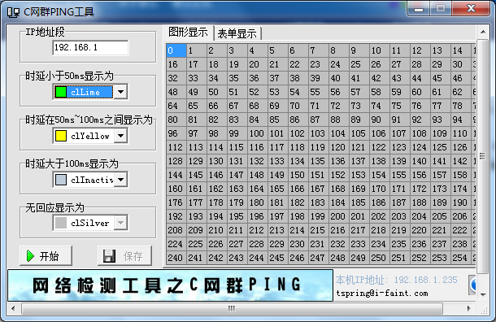This screenshot has height=322, width=496.
Task: Select grid cell 119
Action: (319, 147)
